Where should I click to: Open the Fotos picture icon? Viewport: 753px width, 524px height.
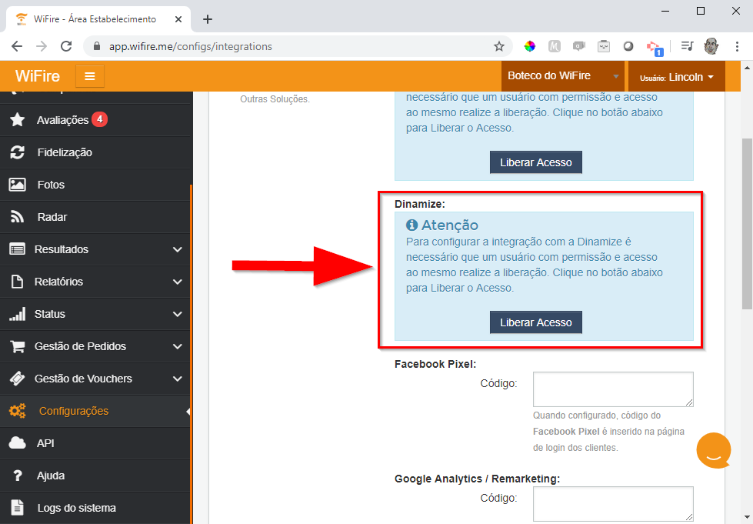[17, 185]
